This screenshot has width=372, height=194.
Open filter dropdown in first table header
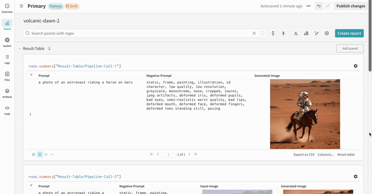point(31,75)
